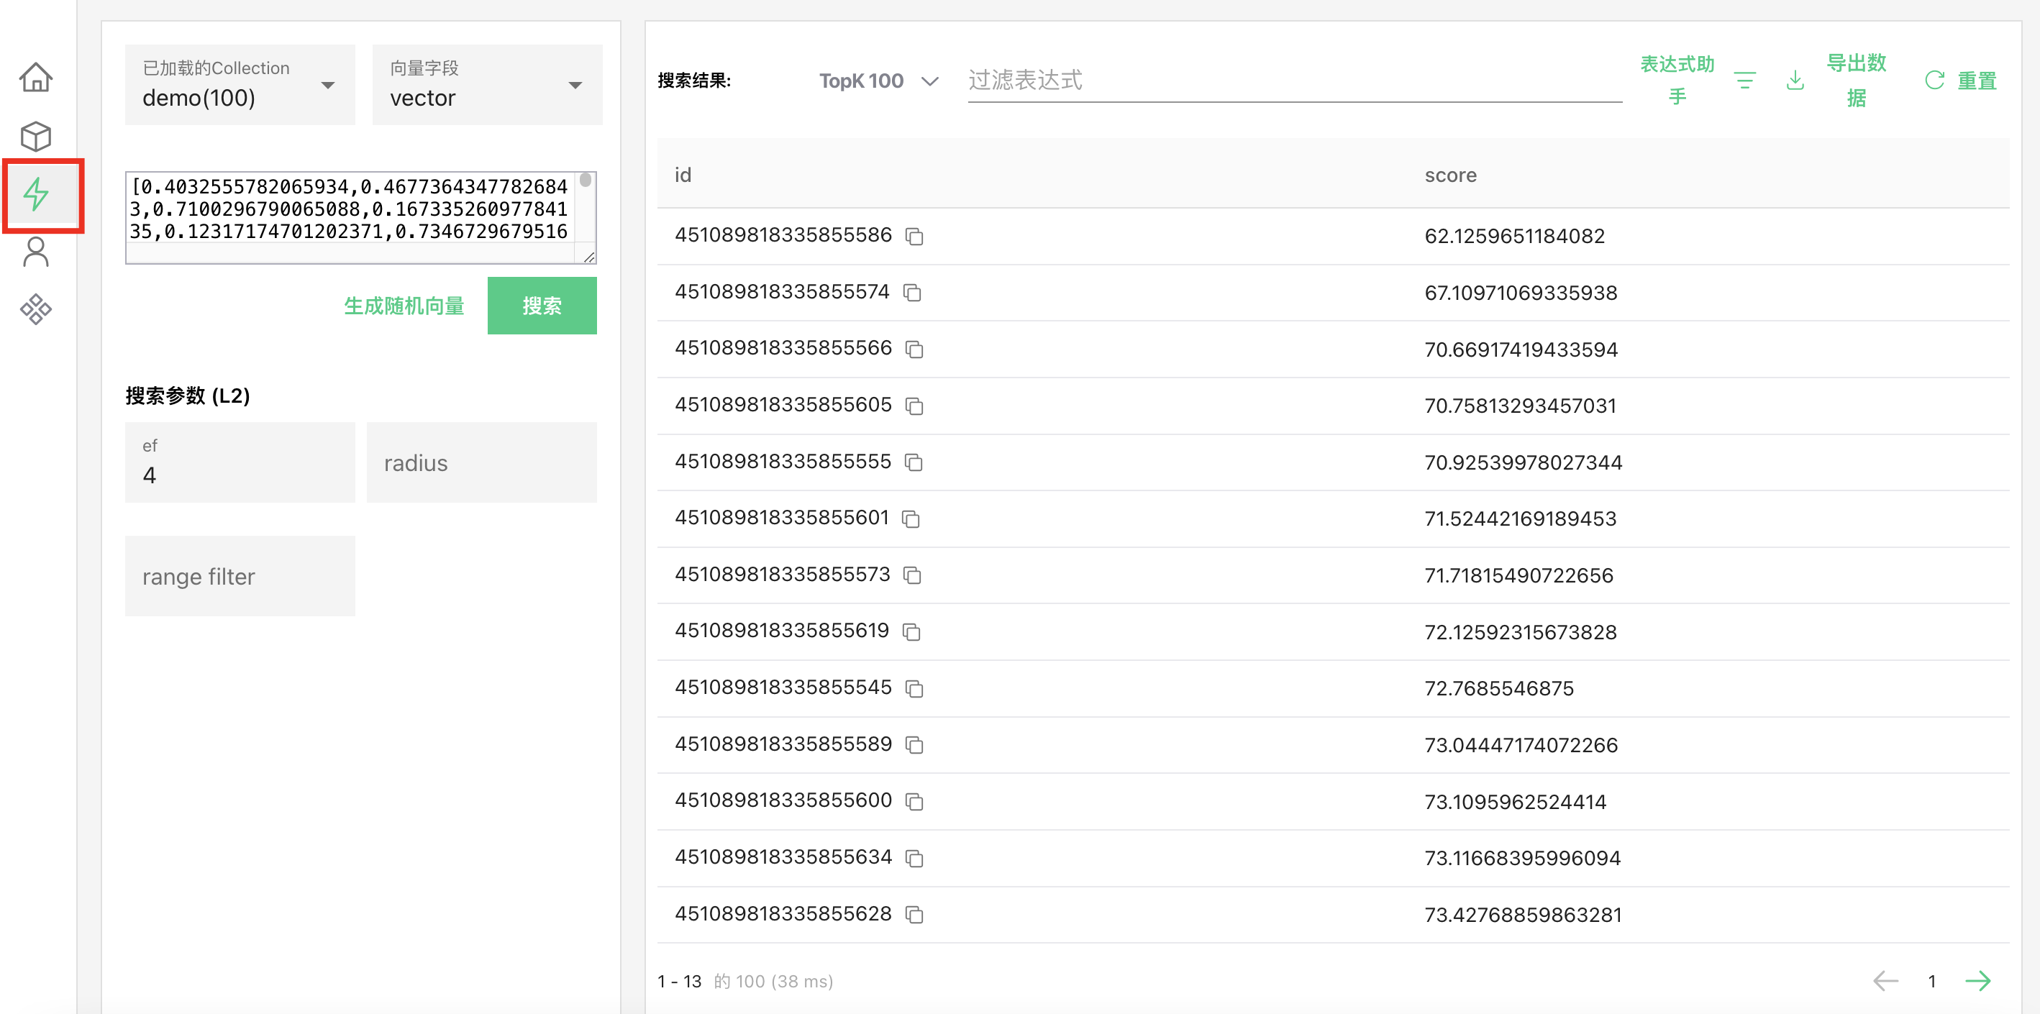The width and height of the screenshot is (2040, 1014).
Task: Select the vector search lightning icon
Action: click(x=36, y=195)
